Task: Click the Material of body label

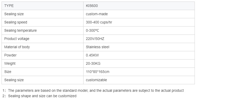Action: coord(17,47)
